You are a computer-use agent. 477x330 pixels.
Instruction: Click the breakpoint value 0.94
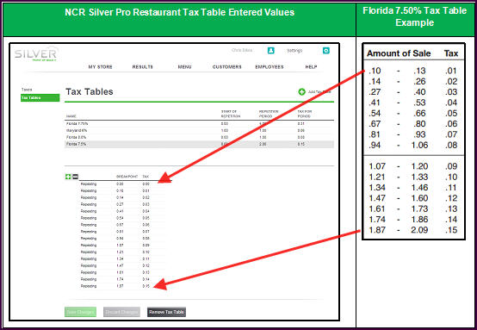[x=120, y=239]
